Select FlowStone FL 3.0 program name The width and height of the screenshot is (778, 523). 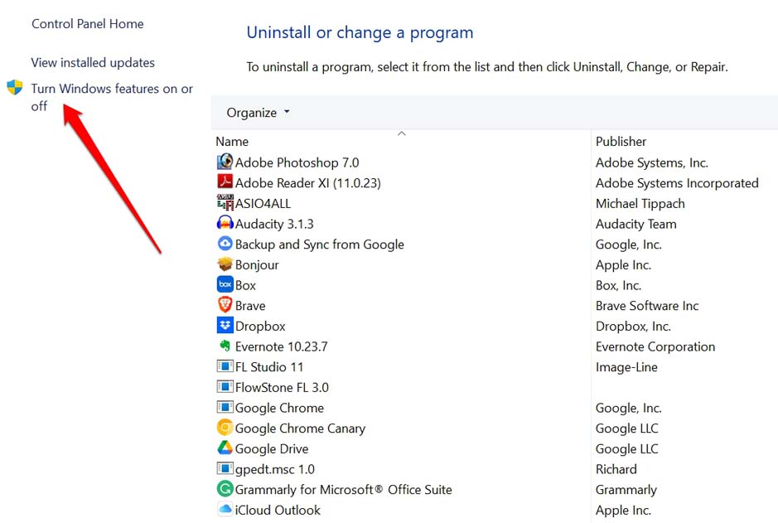[282, 387]
